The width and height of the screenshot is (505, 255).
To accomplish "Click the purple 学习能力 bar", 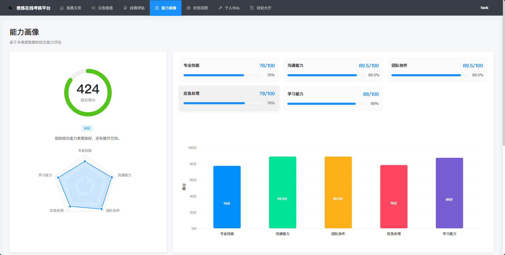I will (x=449, y=193).
